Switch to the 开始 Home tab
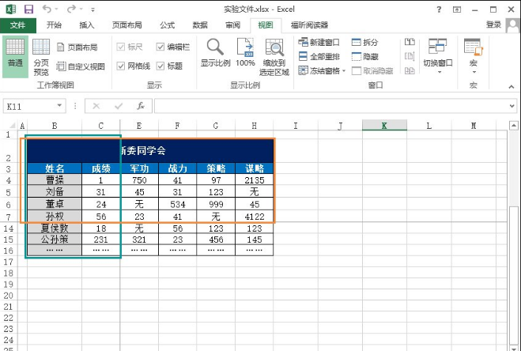The width and height of the screenshot is (521, 351). coord(54,25)
